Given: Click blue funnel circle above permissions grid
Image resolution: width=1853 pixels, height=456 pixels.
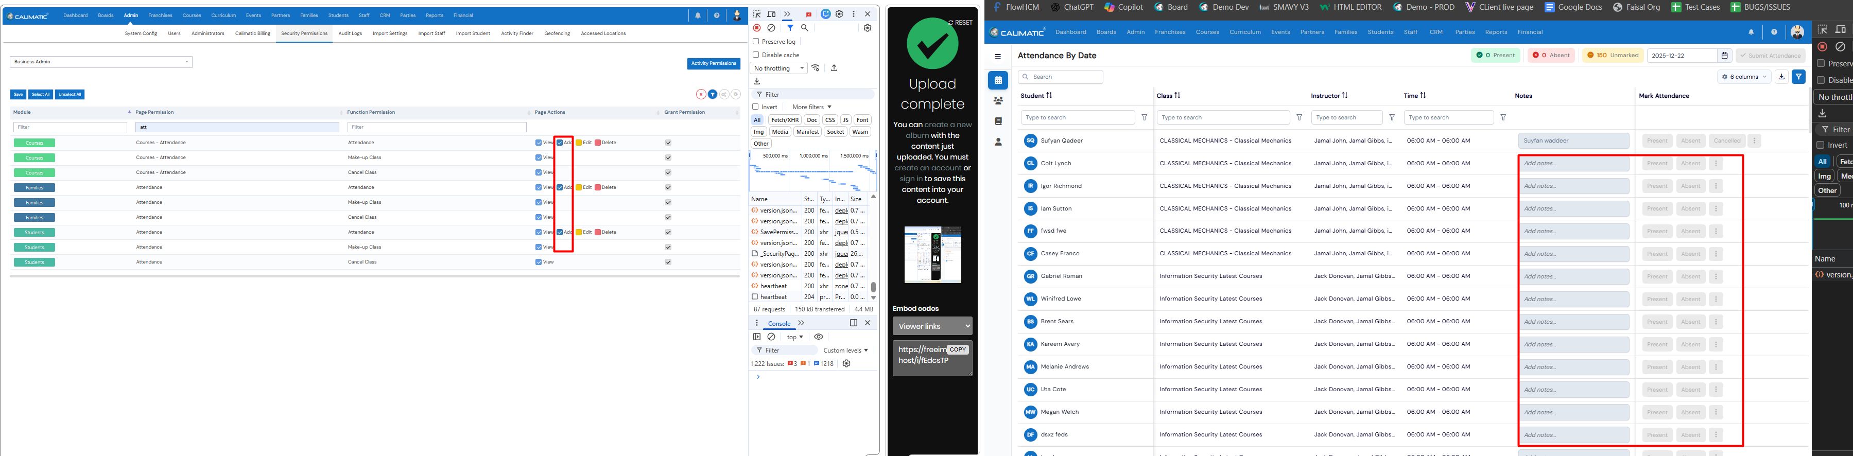Looking at the screenshot, I should point(712,94).
